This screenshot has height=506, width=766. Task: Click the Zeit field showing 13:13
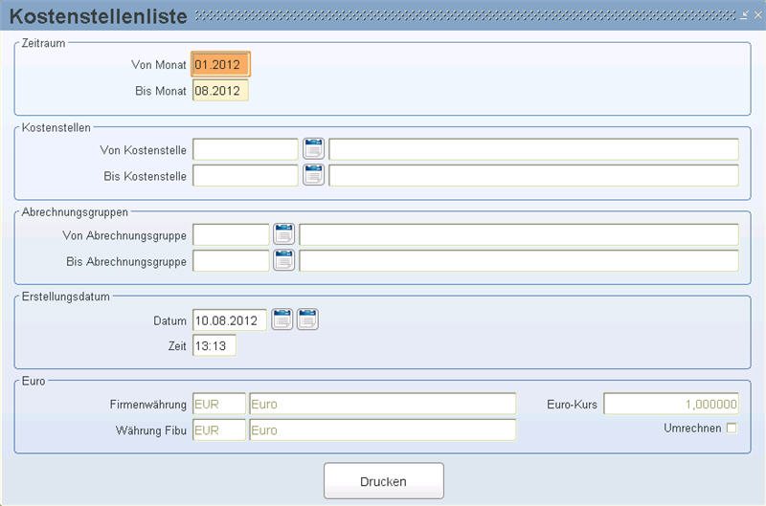[x=214, y=345]
